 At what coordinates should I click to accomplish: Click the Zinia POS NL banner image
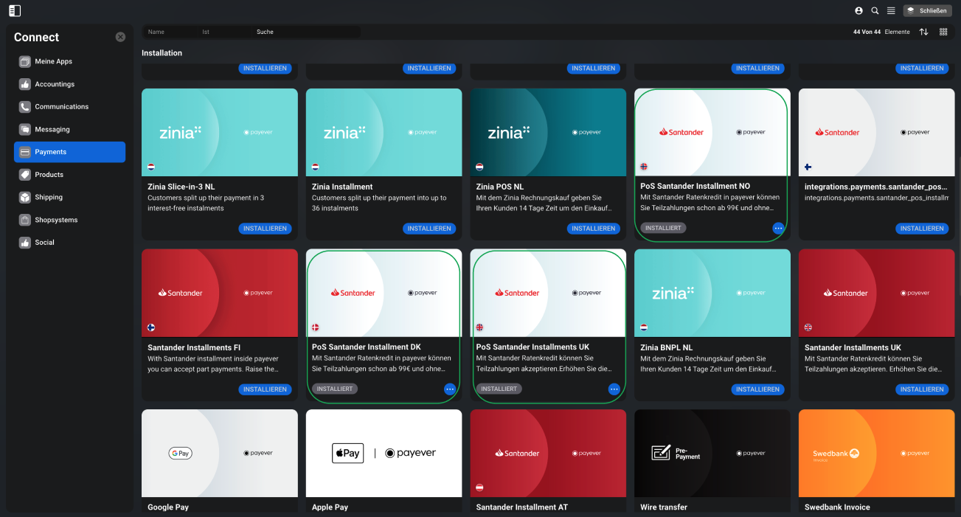pos(549,132)
